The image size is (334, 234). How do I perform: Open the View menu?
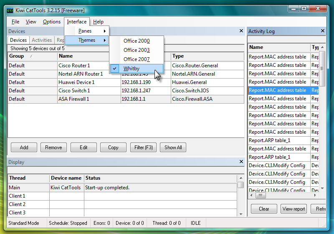pos(31,22)
